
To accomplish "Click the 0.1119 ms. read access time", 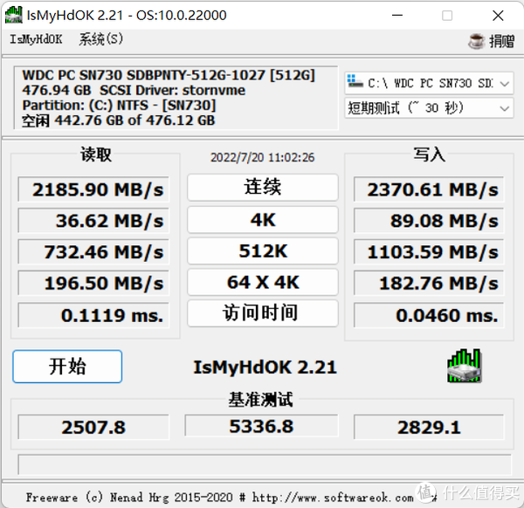I will coord(93,315).
